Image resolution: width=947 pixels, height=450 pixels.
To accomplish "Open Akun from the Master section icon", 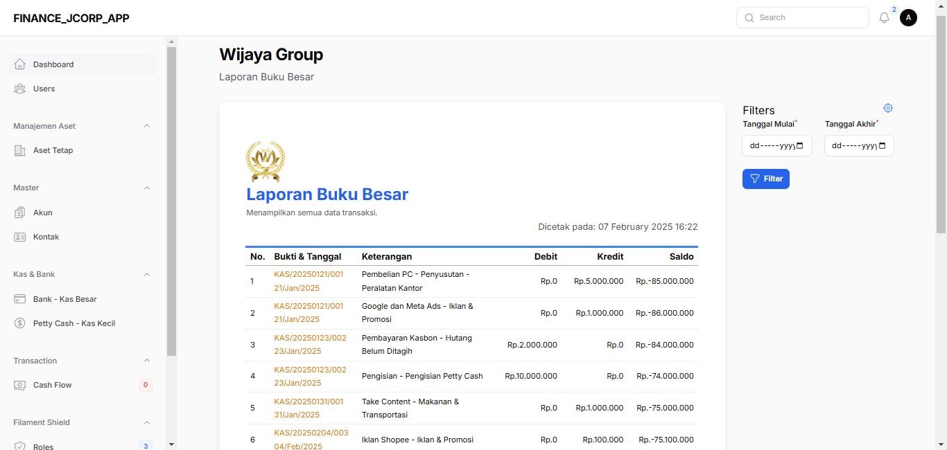I will click(20, 213).
